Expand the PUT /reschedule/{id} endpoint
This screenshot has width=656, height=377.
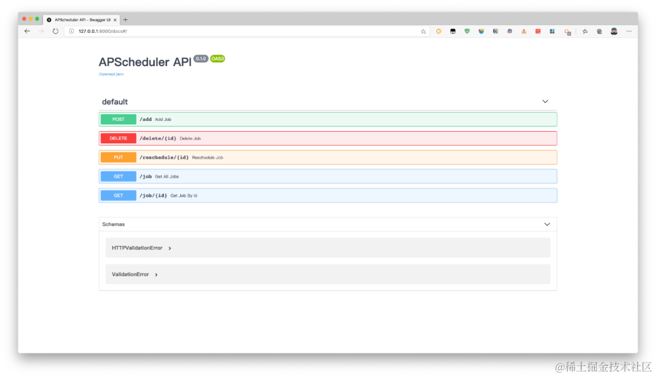click(328, 158)
